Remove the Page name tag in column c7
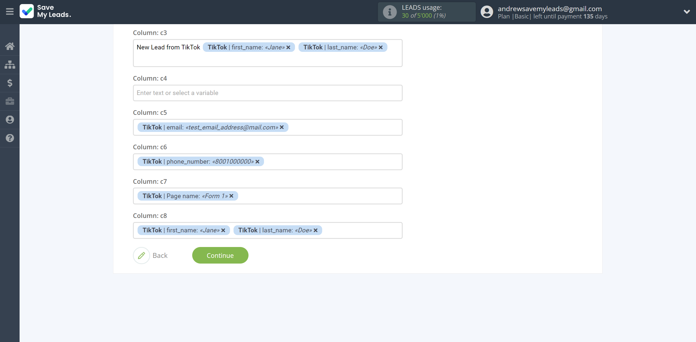This screenshot has height=342, width=696. (231, 196)
